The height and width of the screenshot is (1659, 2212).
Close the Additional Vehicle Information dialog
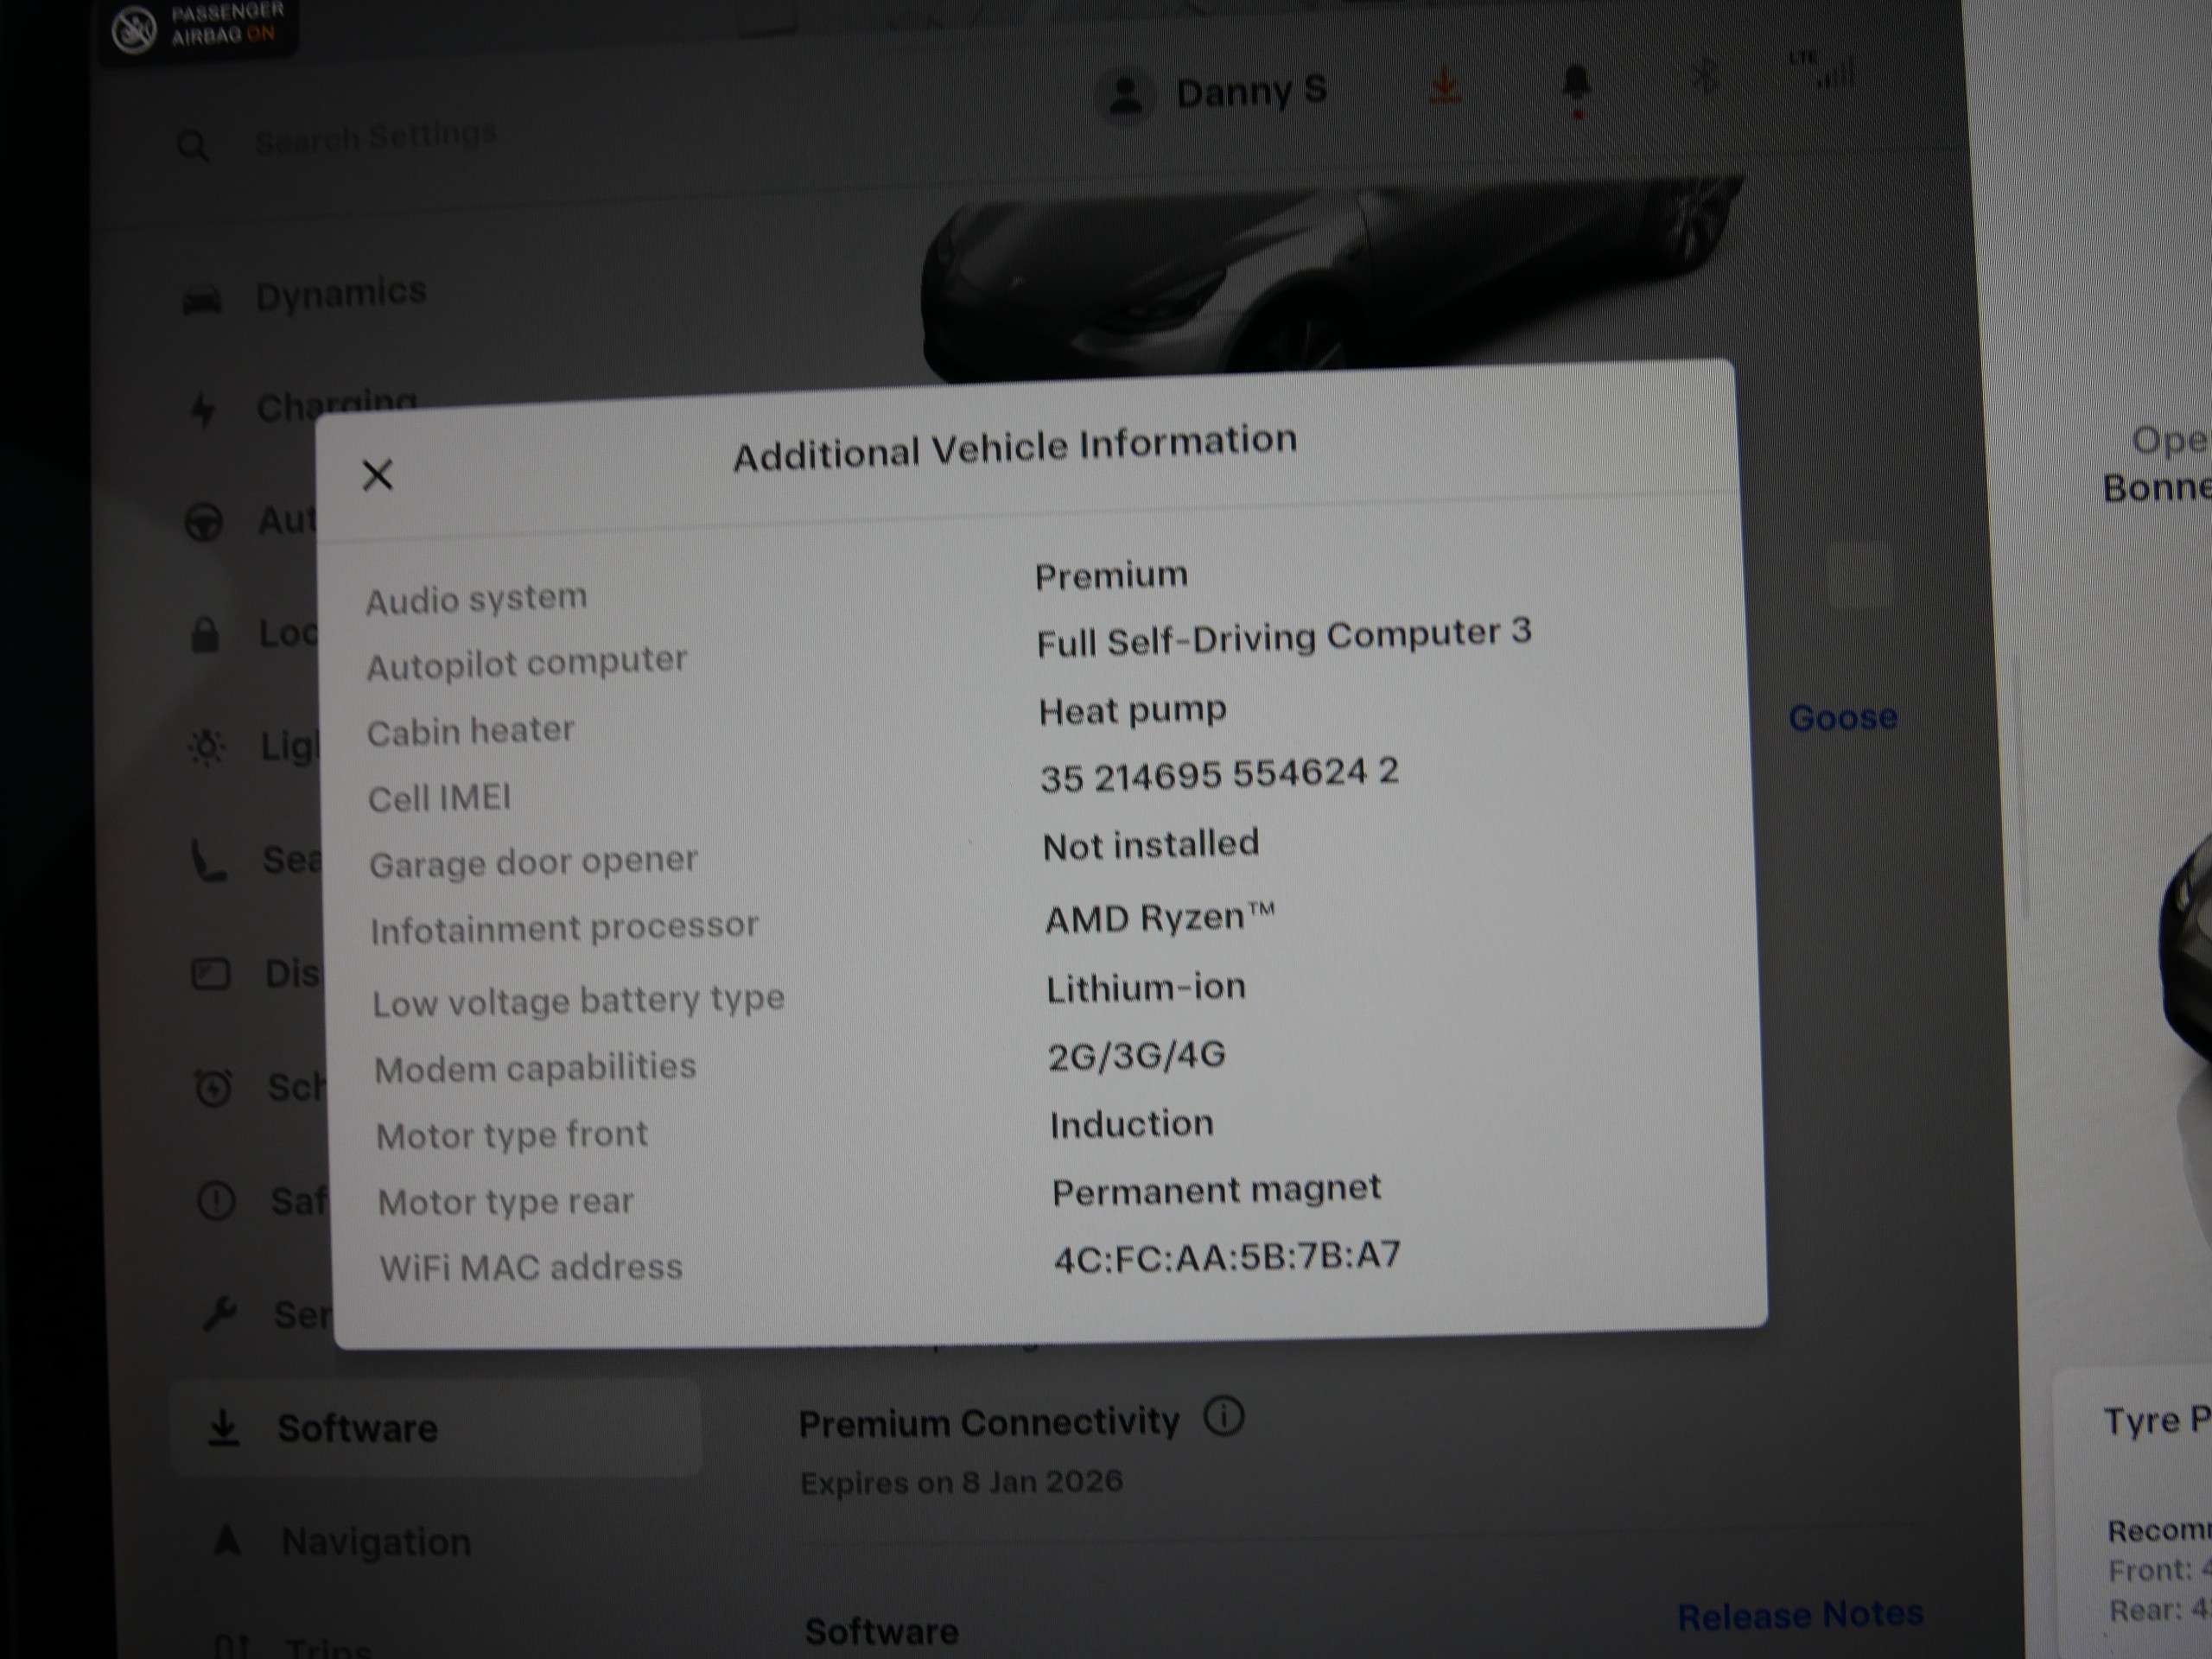coord(378,474)
